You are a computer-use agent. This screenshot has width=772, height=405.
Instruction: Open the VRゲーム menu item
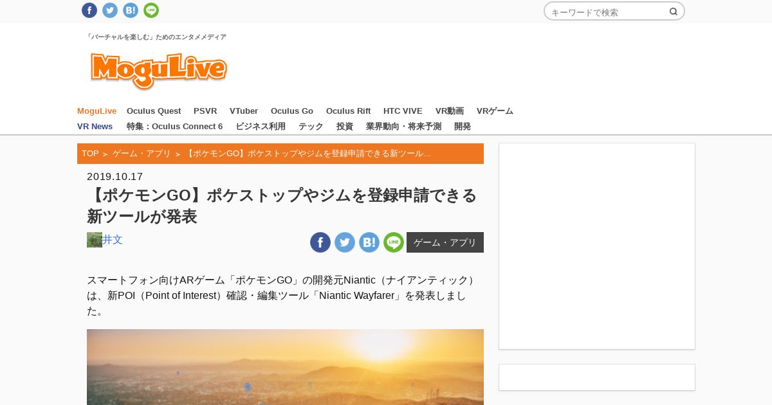pos(495,111)
